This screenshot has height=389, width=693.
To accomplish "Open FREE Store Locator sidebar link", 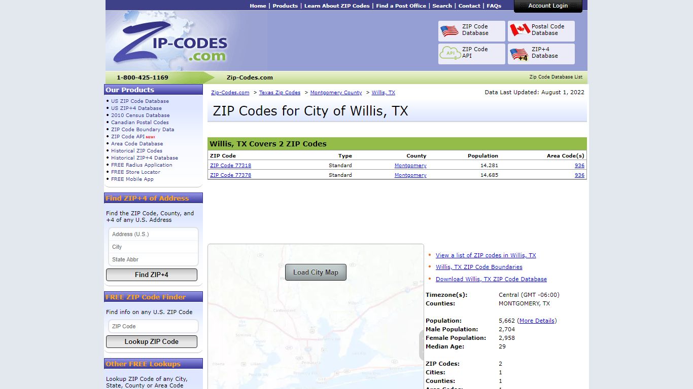I will point(135,172).
